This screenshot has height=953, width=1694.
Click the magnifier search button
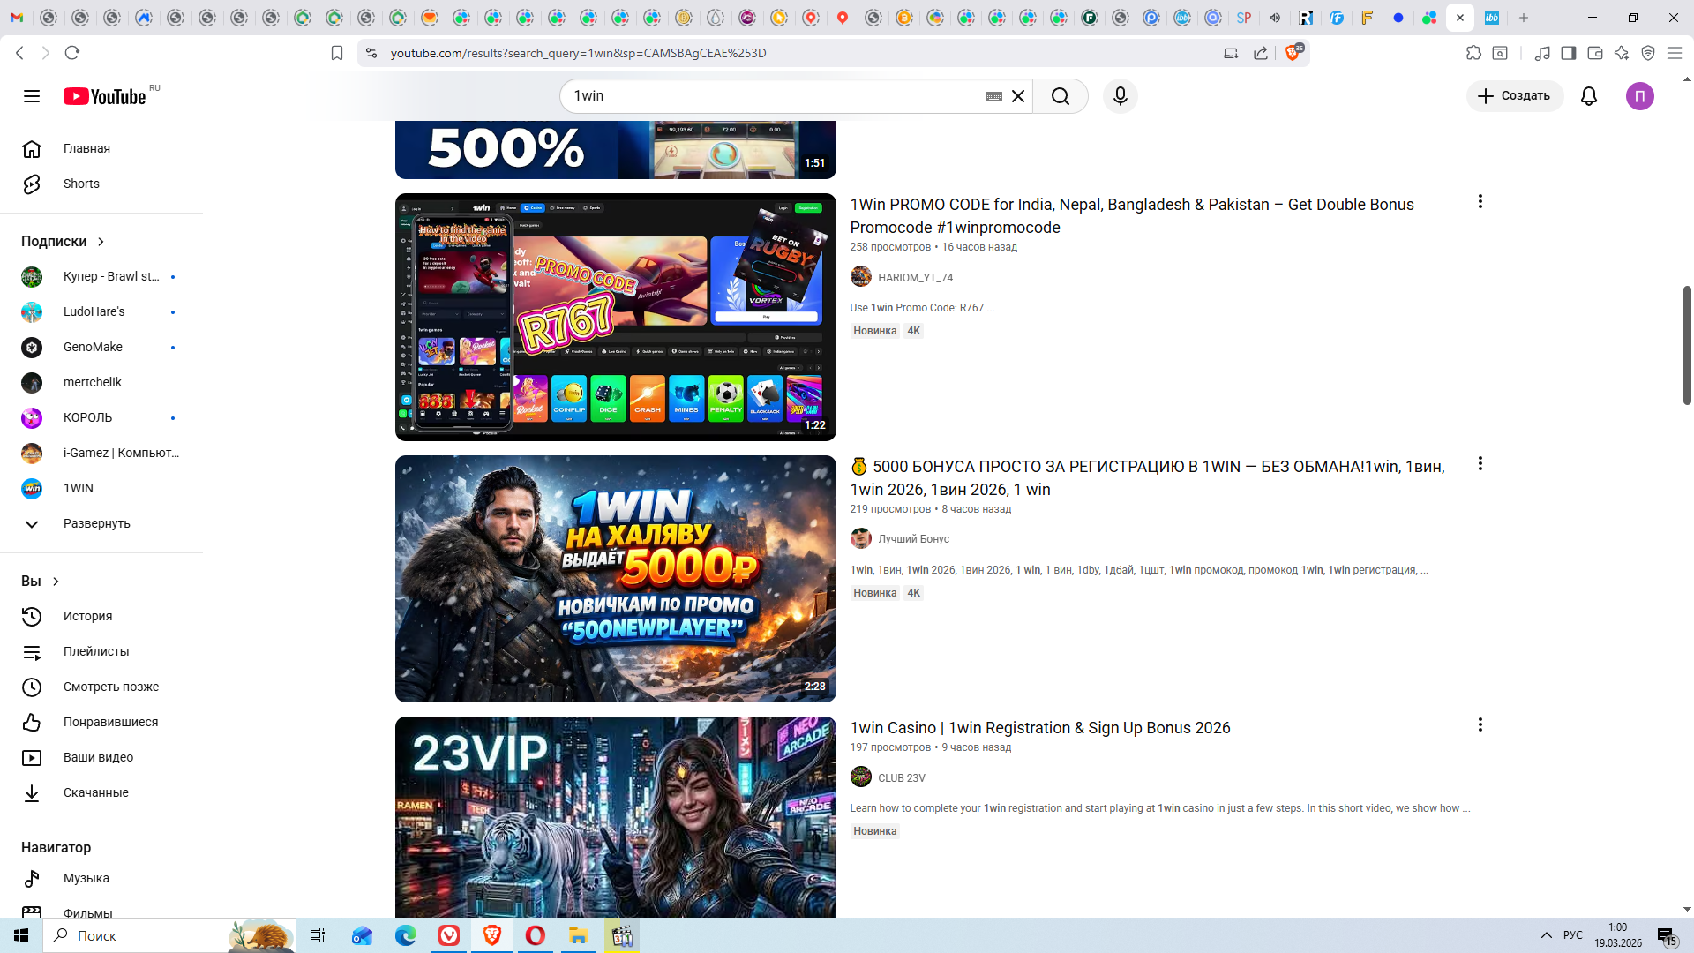pos(1061,96)
